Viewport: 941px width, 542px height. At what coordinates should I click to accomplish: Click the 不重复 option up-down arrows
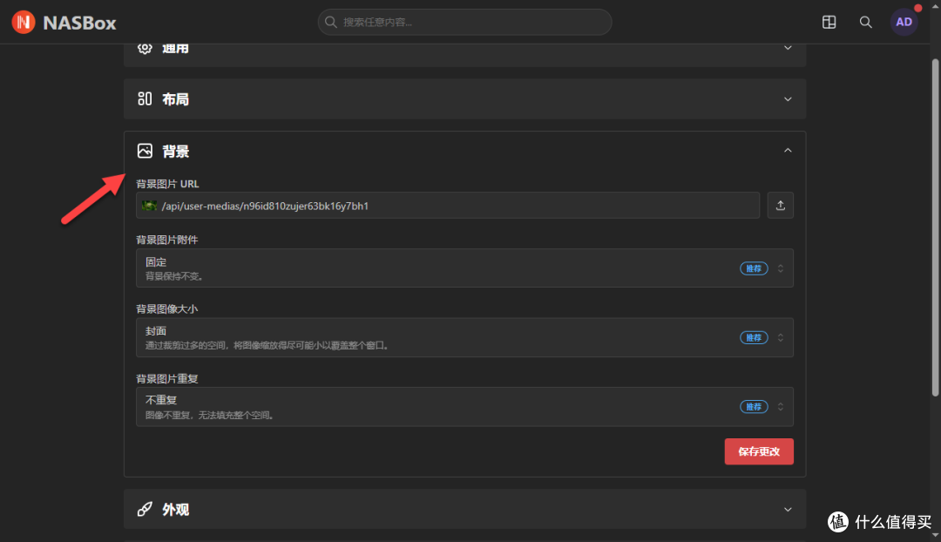[x=780, y=407]
